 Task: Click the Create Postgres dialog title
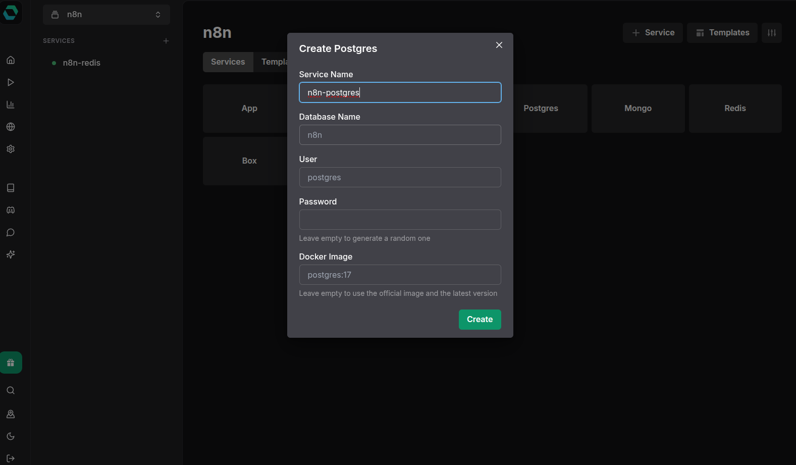[x=338, y=48]
